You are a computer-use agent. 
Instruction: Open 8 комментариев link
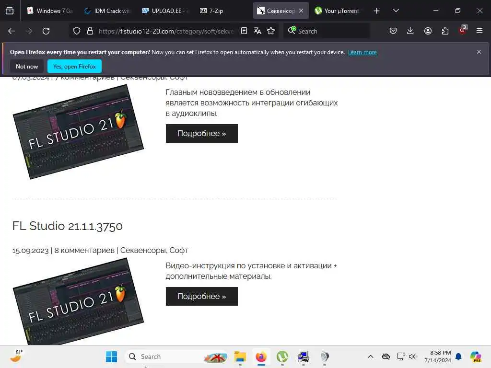point(84,250)
